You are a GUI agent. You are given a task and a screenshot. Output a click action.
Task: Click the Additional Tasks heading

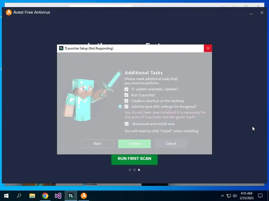[x=144, y=73]
